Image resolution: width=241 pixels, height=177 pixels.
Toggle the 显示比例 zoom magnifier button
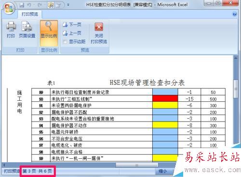click(49, 33)
